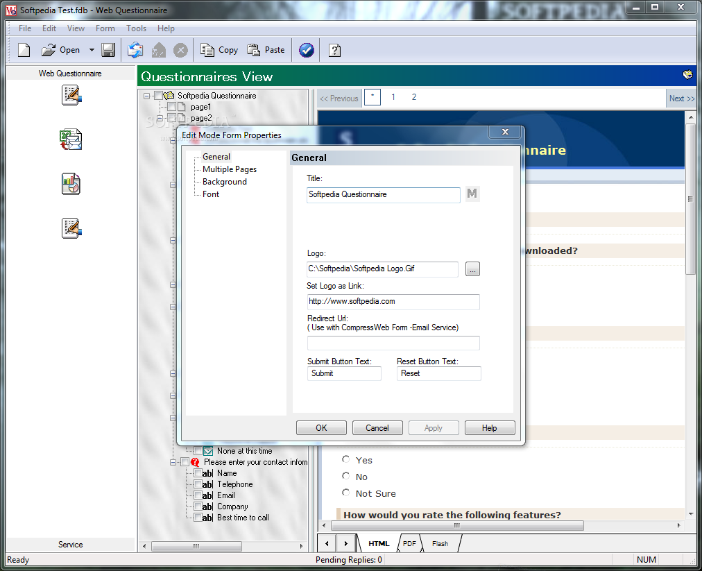Click the icon at the Questionnaires View header's right end
Viewport: 702px width, 571px height.
pyautogui.click(x=687, y=75)
